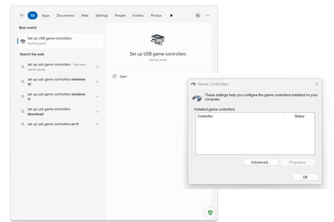Click the search icon beside 'windows 11' suggestion

pyautogui.click(x=23, y=97)
